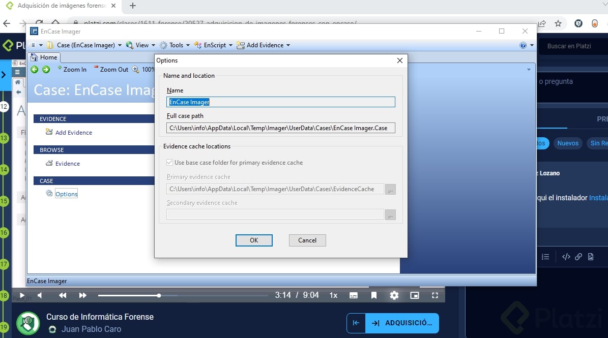This screenshot has width=608, height=338.
Task: Open a new browser tab
Action: [133, 6]
